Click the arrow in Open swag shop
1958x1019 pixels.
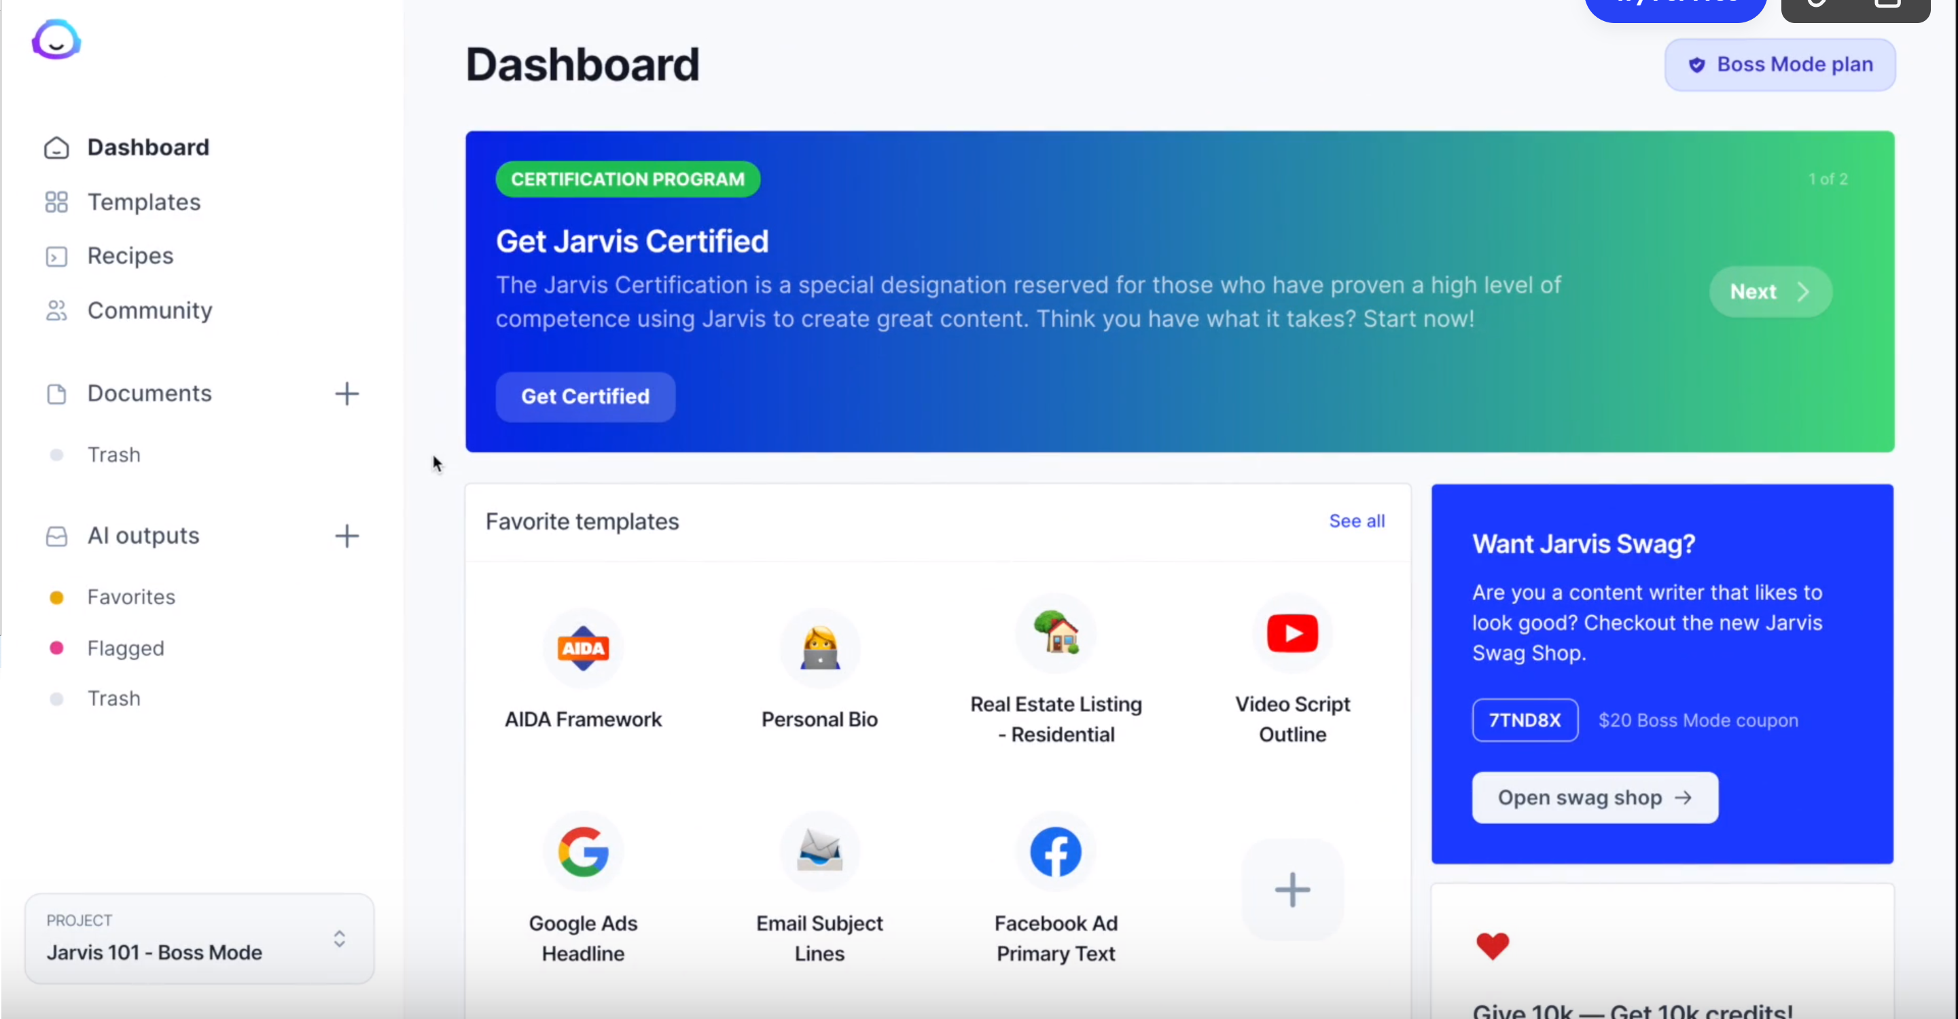pos(1684,797)
